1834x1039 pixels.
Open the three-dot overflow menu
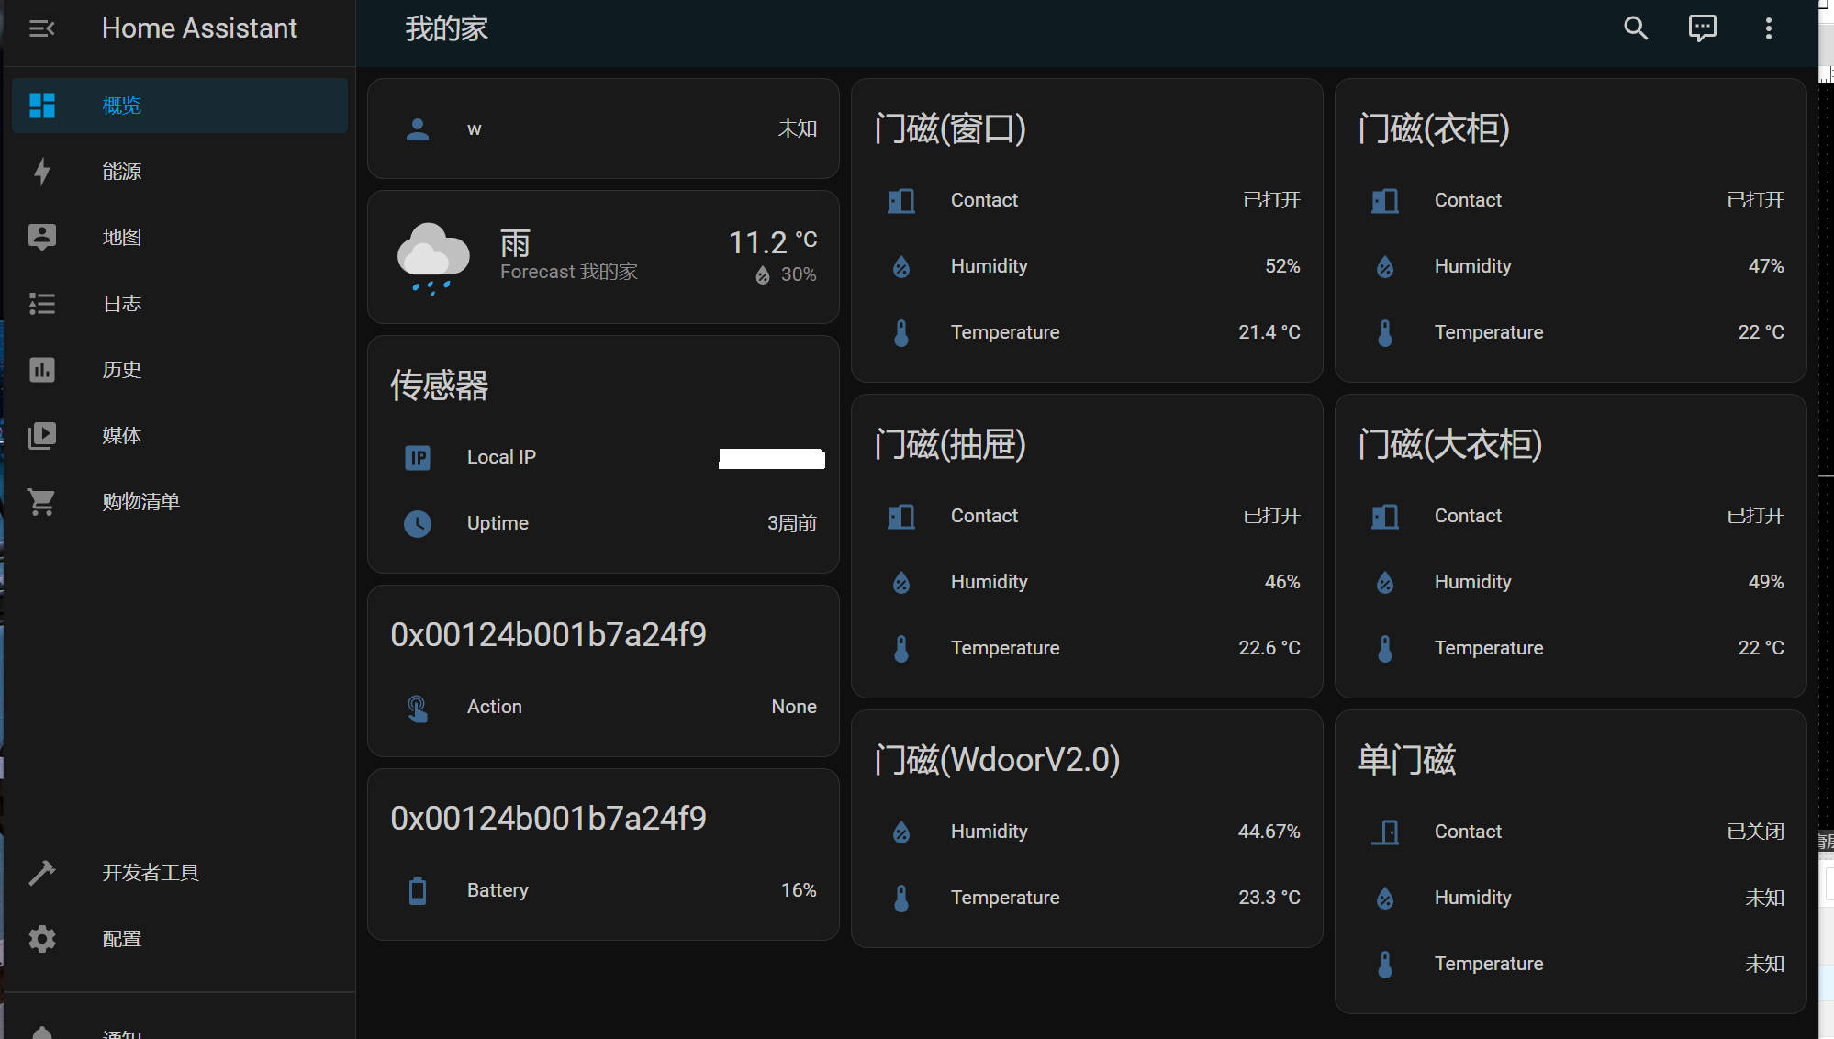point(1768,28)
